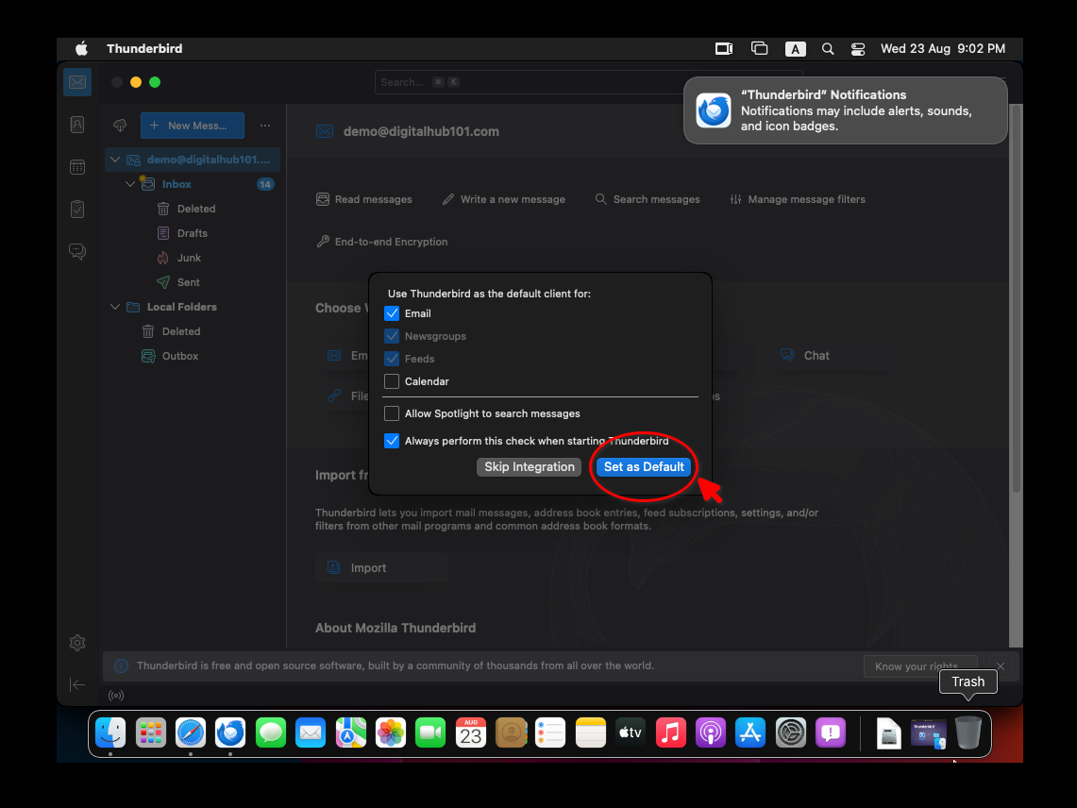
Task: Select Deleted under Local Folders
Action: tap(180, 332)
